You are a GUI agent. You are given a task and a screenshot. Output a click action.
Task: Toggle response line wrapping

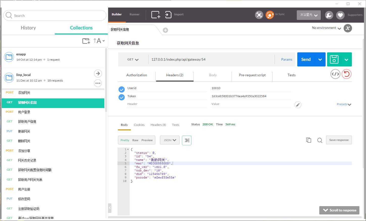pos(187,140)
